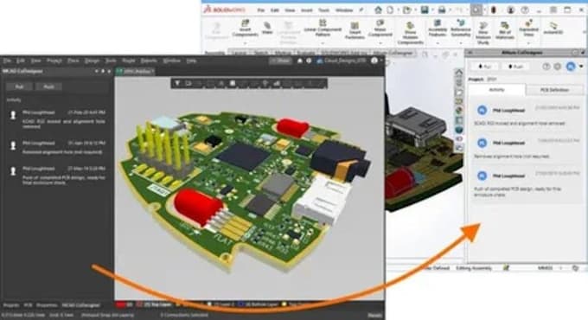Click Insert Components in SolidWorks ribbon

[245, 29]
